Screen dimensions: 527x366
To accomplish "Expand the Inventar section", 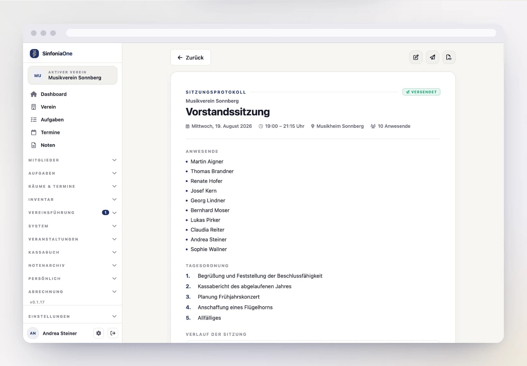I will point(72,200).
